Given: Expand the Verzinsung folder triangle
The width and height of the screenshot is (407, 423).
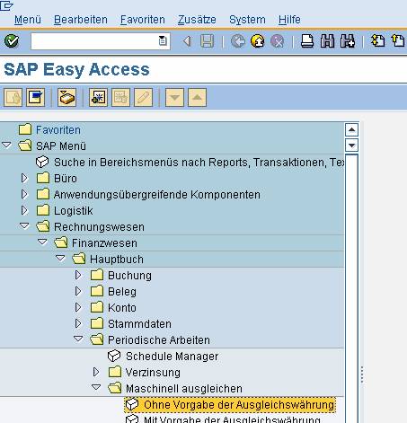Looking at the screenshot, I should 96,372.
